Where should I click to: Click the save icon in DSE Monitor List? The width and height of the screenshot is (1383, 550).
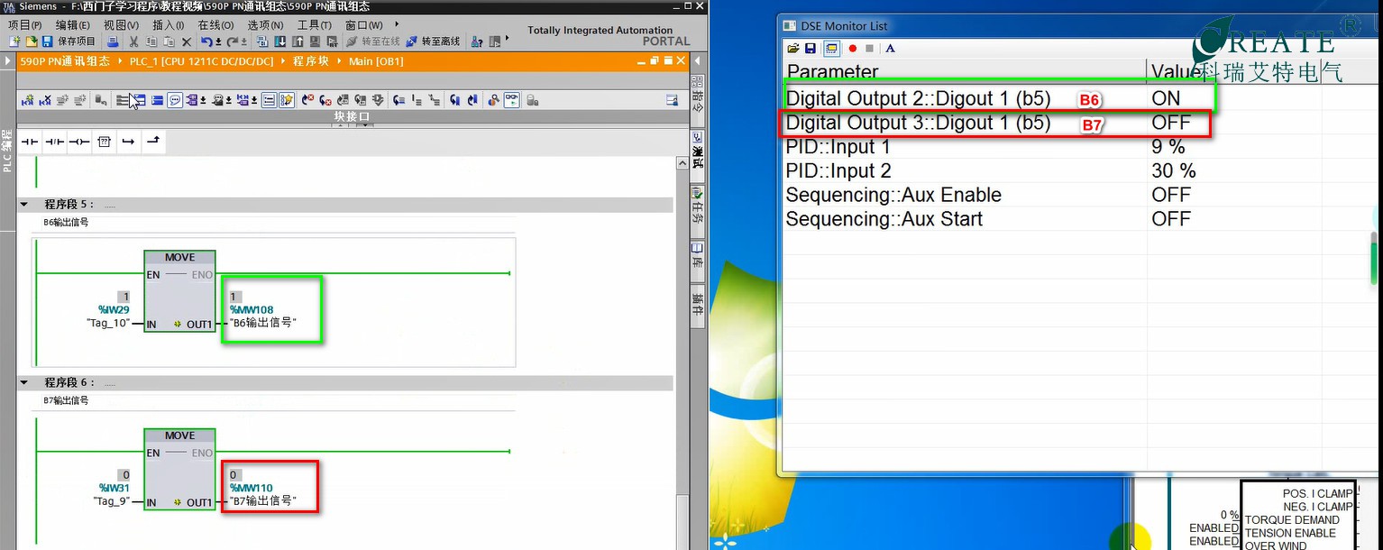pyautogui.click(x=811, y=49)
